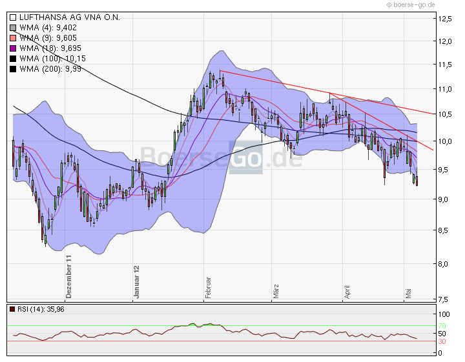This screenshot has width=465, height=362.
Task: Click the 'Dezember 11' time axis label
Action: (69, 276)
